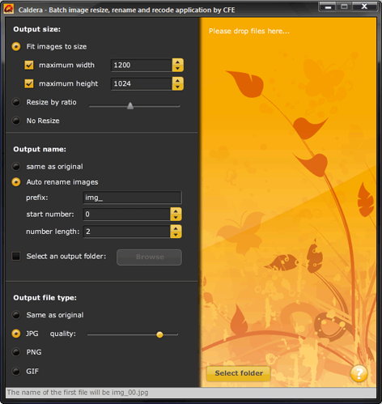Click the Select folder button
The image size is (382, 404).
coord(239,373)
